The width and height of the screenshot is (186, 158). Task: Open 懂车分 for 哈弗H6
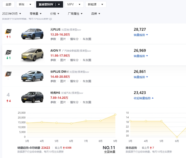click(74, 102)
